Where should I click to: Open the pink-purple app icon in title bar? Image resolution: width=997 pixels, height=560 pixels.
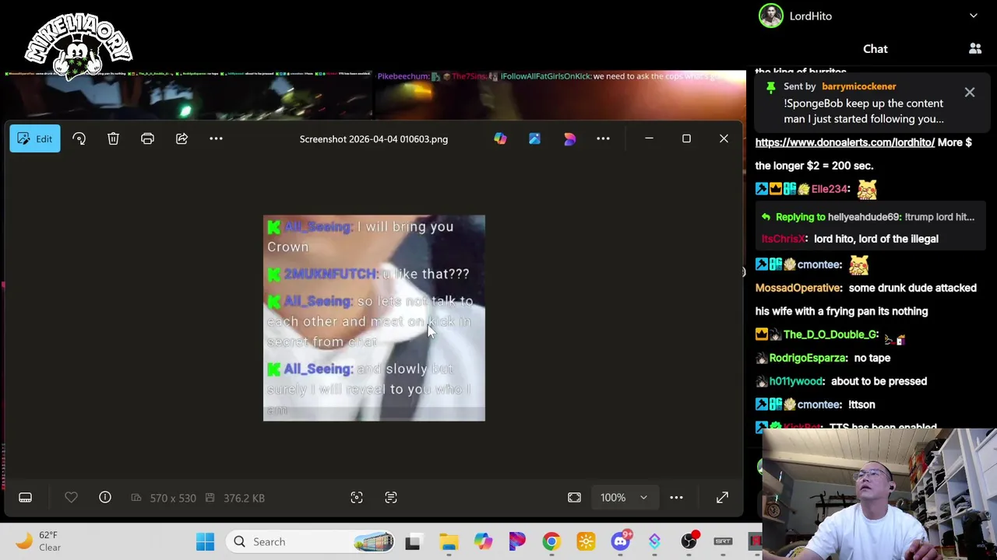tap(569, 138)
